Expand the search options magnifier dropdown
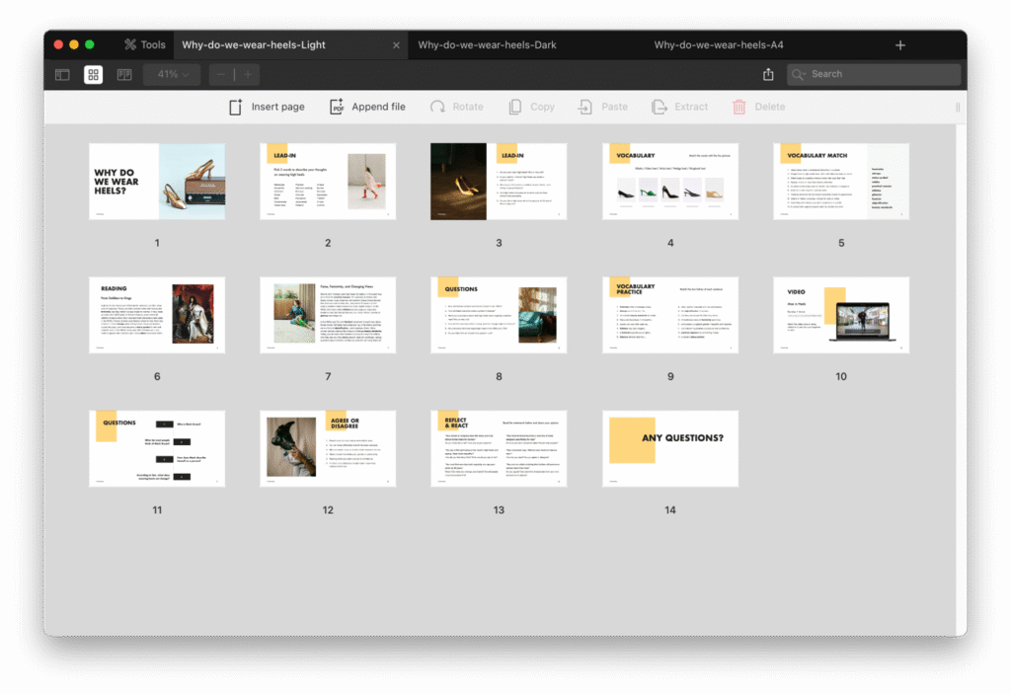This screenshot has height=694, width=1011. click(x=800, y=74)
